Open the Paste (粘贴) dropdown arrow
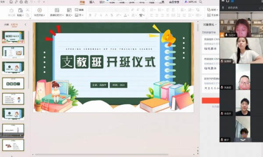This screenshot has height=157, width=263. (x=23, y=15)
